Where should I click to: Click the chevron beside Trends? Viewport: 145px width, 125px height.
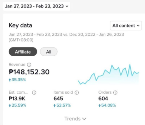click(x=84, y=119)
